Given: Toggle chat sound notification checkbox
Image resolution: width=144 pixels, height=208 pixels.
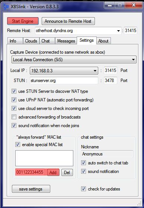Looking at the screenshot, I should point(83,171).
